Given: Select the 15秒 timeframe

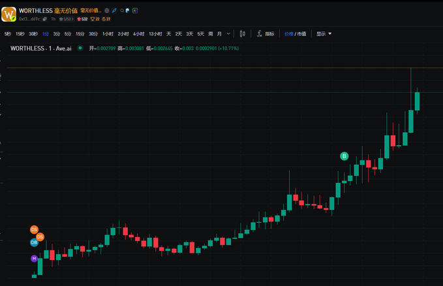Looking at the screenshot, I should 20,34.
